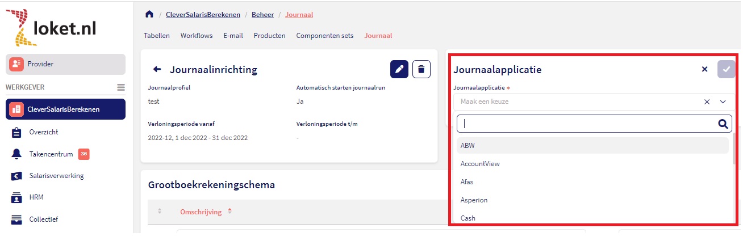The height and width of the screenshot is (237, 743).
Task: Click the Omschrijving column header
Action: tap(201, 211)
